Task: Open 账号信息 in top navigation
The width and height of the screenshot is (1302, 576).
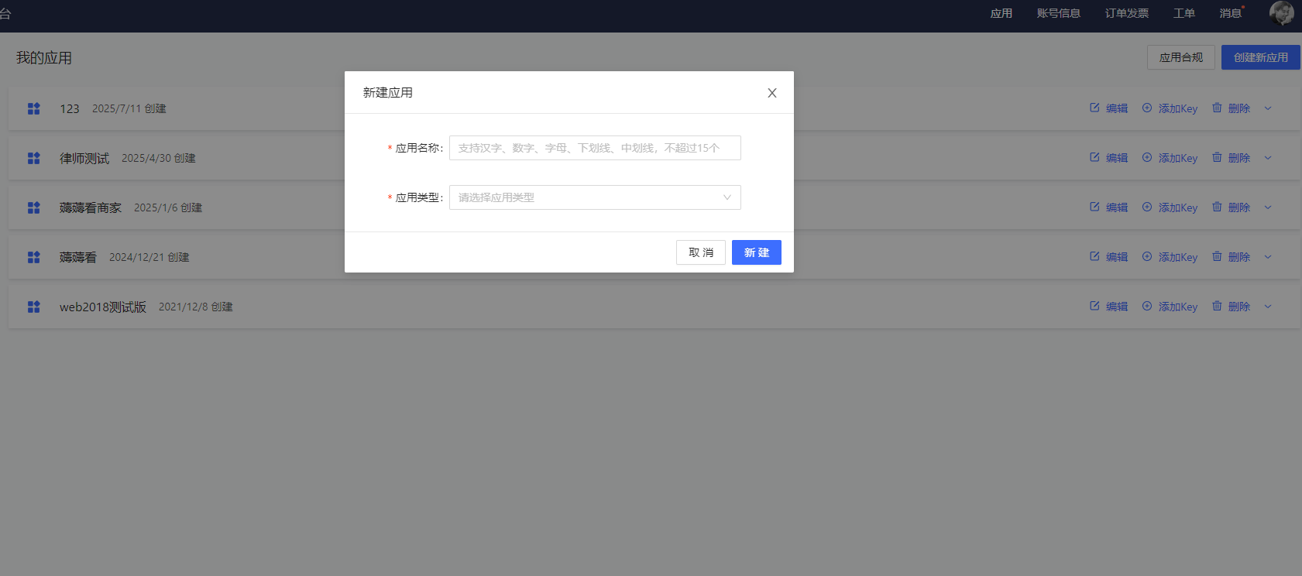Action: pos(1059,13)
